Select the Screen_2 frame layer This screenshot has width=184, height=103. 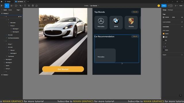tap(6, 13)
